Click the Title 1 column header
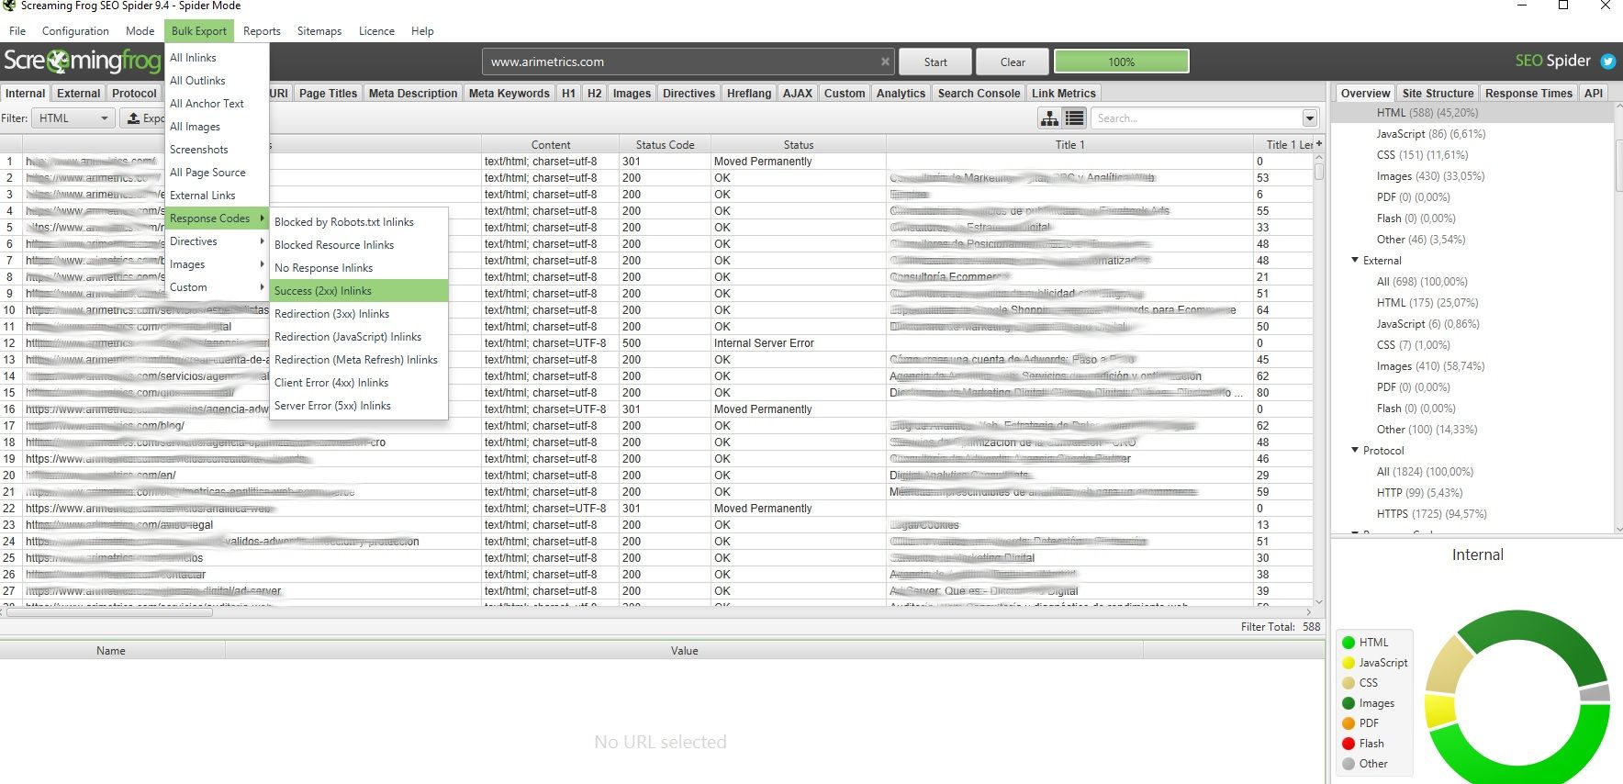The image size is (1623, 784). click(1069, 144)
